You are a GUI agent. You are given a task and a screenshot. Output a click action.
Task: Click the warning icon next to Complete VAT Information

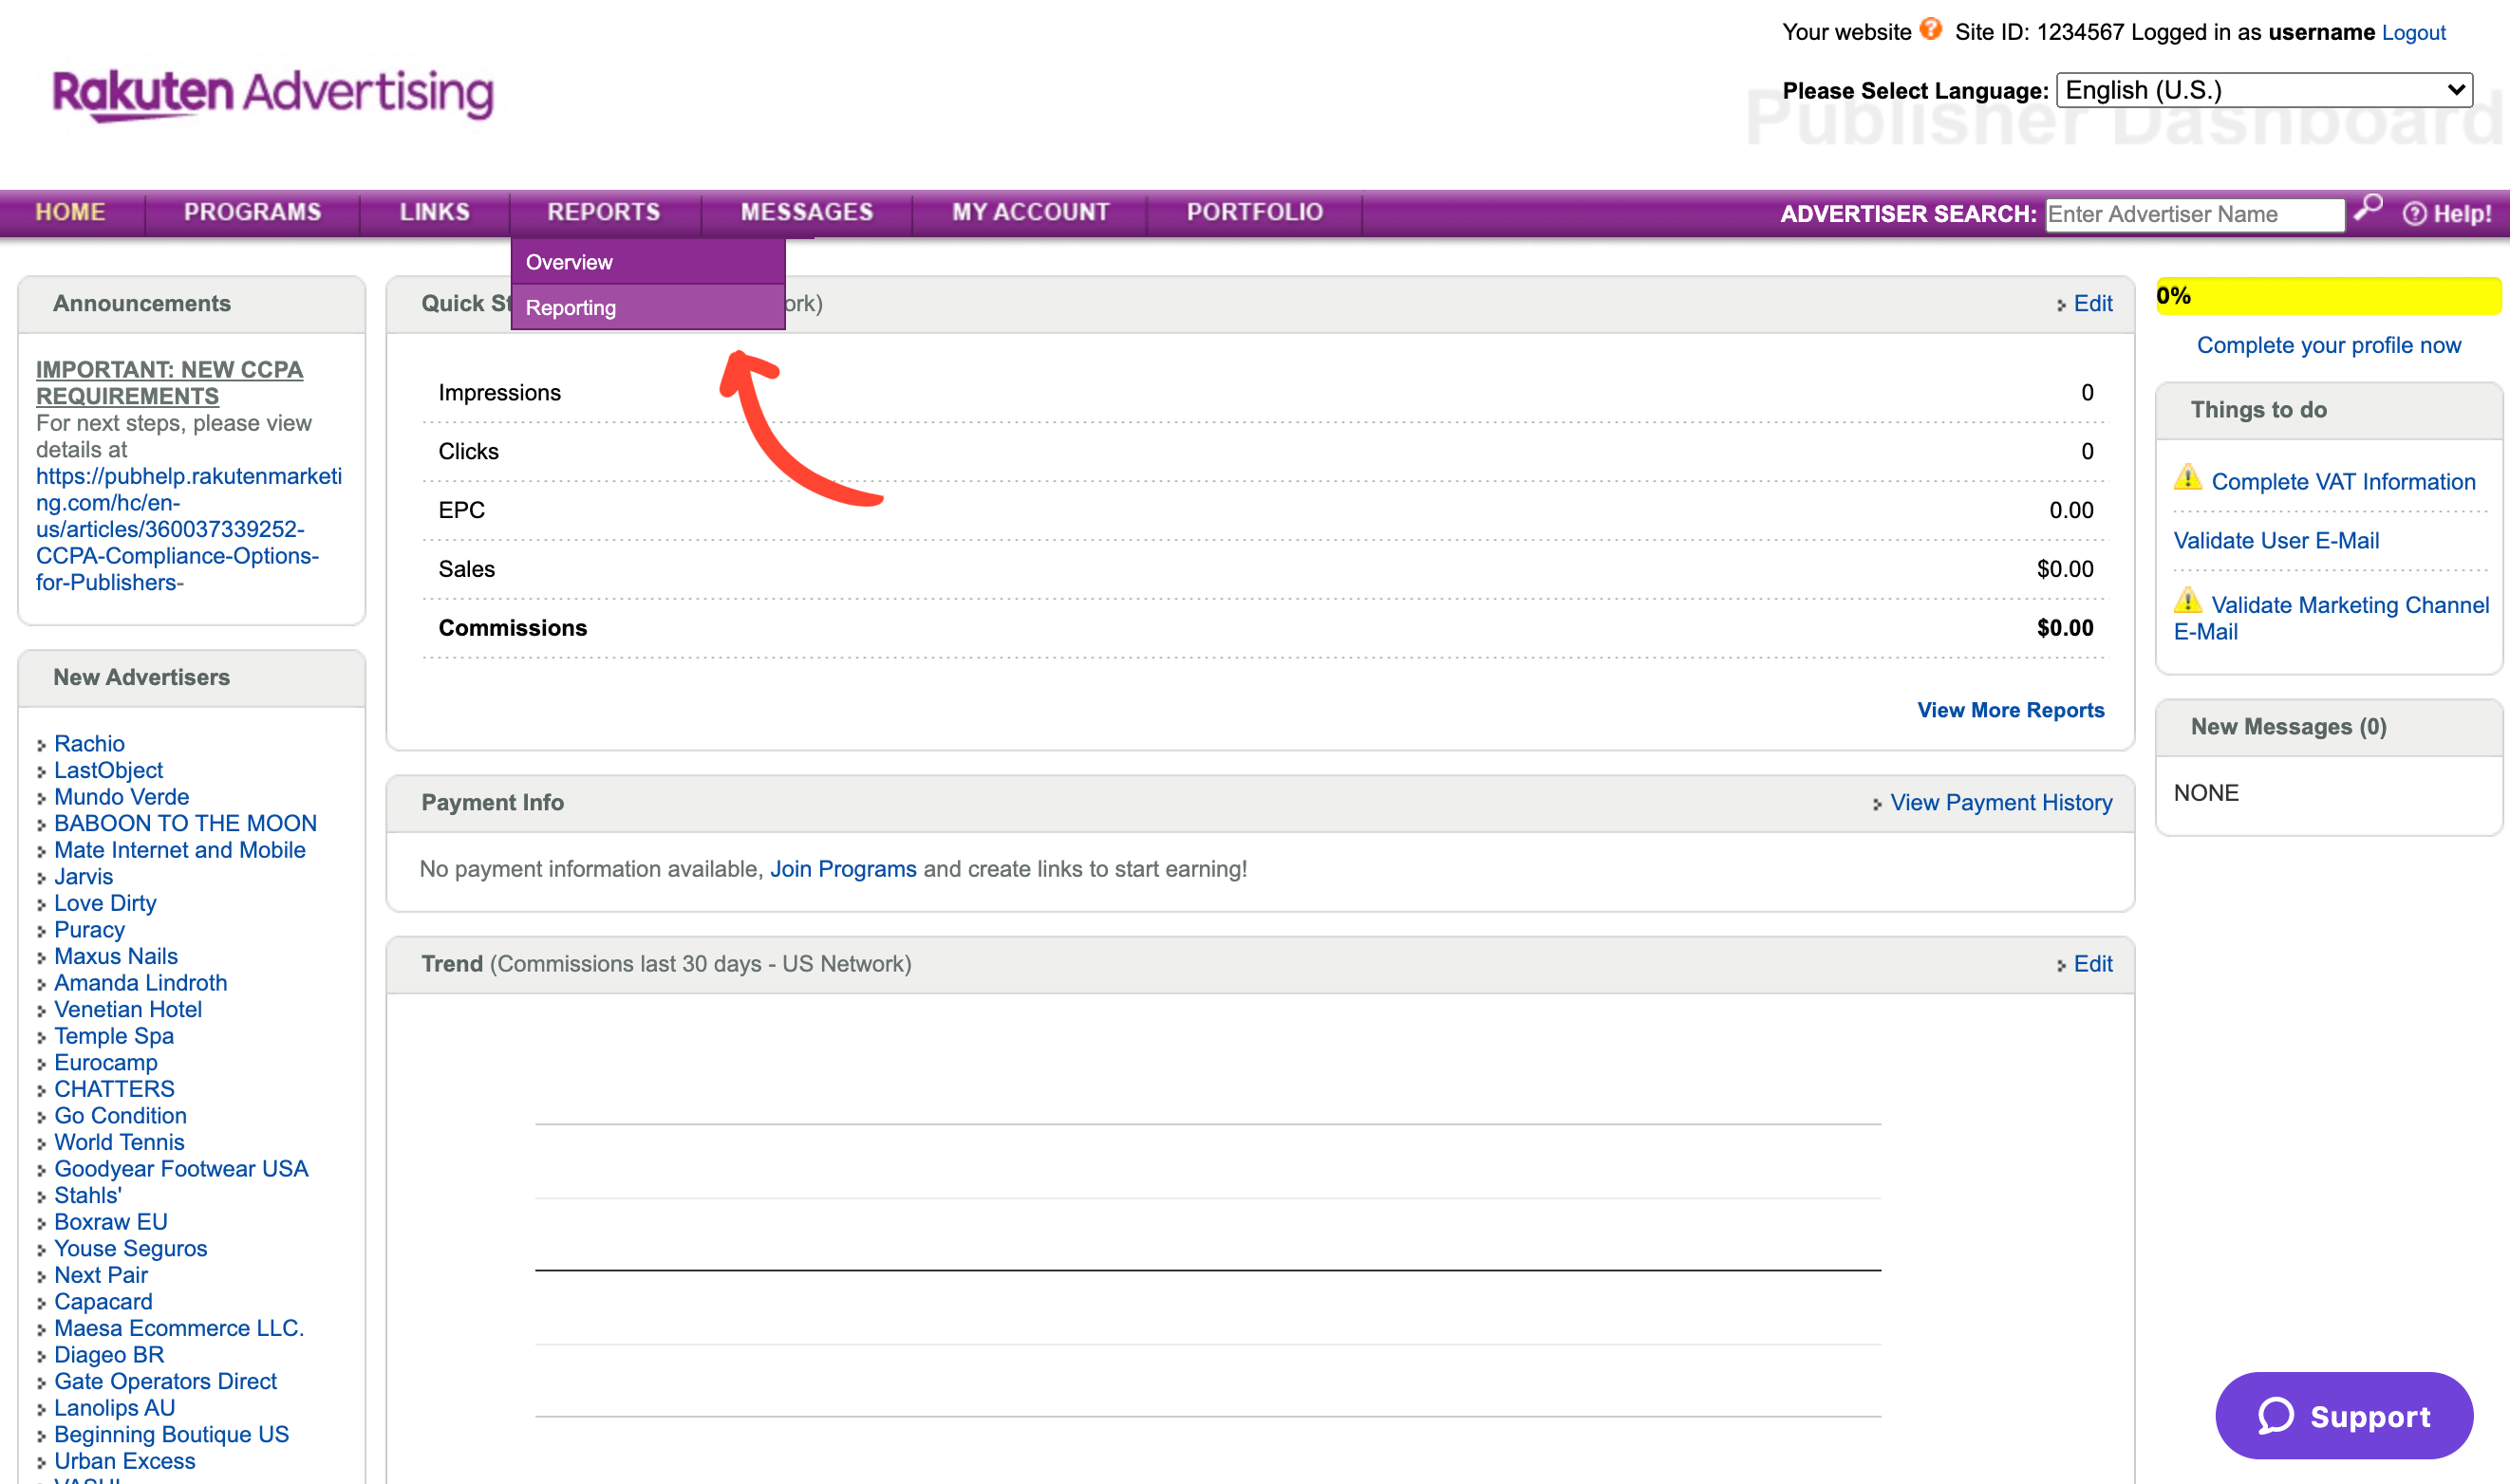click(x=2188, y=477)
